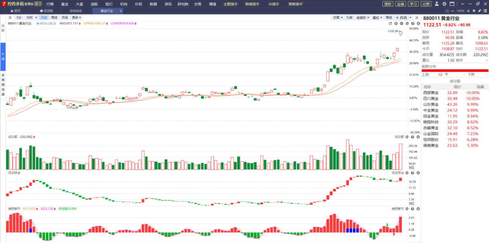Add stock via the 自选 button
This screenshot has height=243, width=489.
point(402,18)
